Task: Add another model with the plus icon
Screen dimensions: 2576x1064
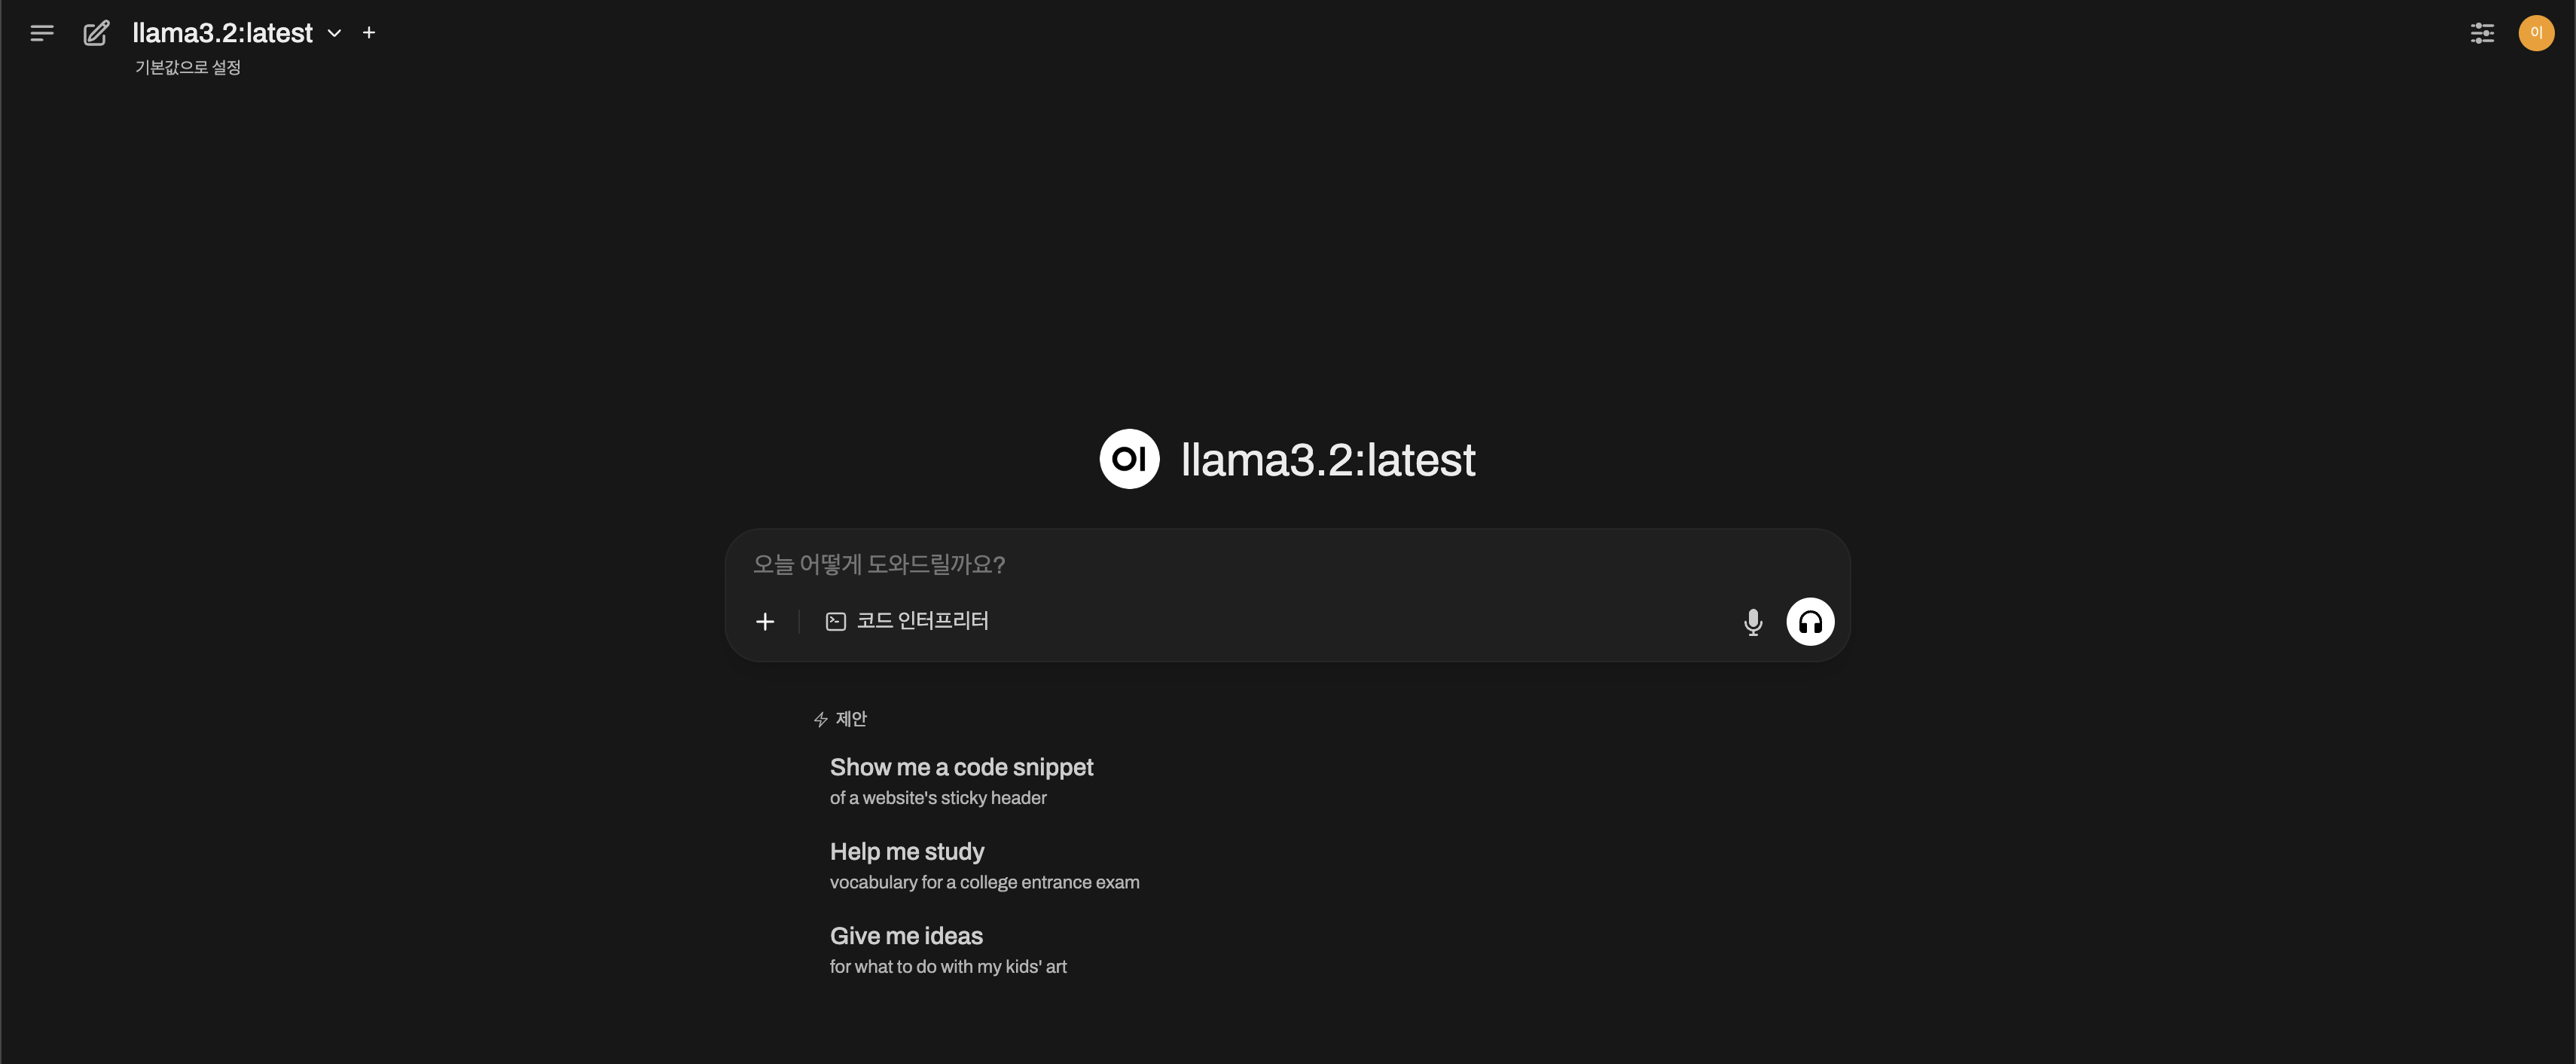Action: click(369, 33)
